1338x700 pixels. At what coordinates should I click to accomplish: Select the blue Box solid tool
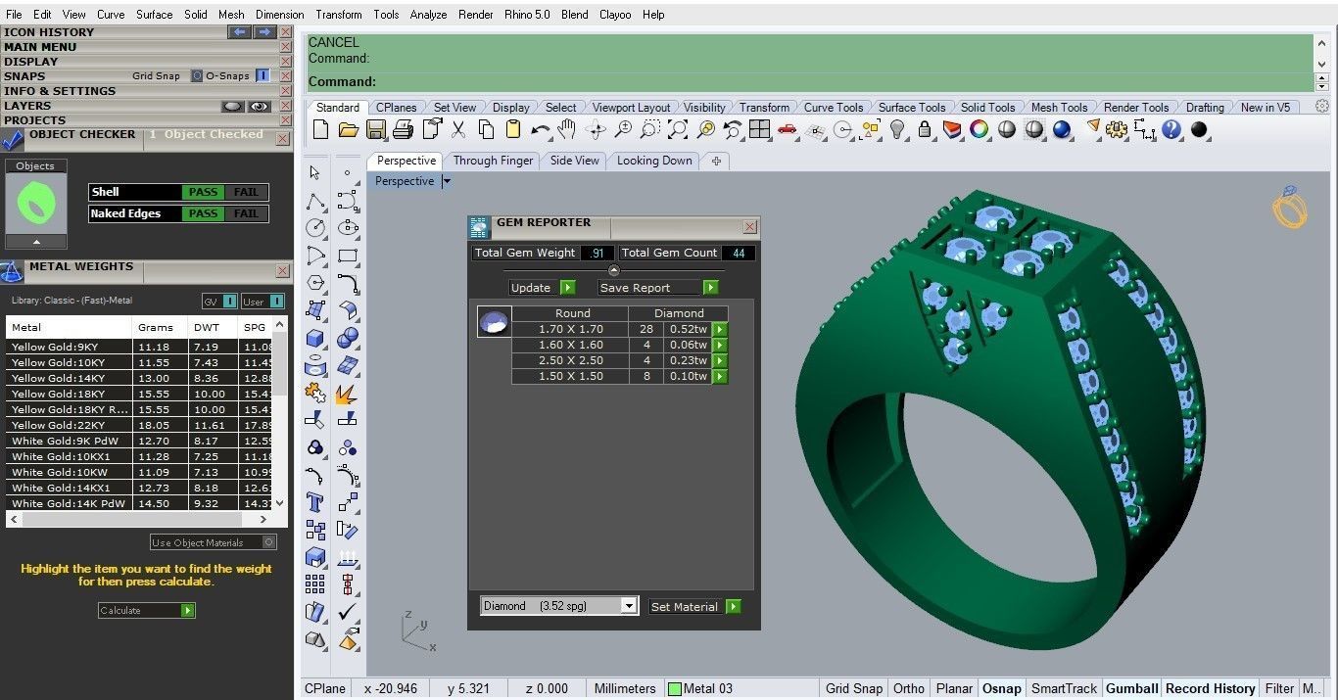[x=314, y=338]
